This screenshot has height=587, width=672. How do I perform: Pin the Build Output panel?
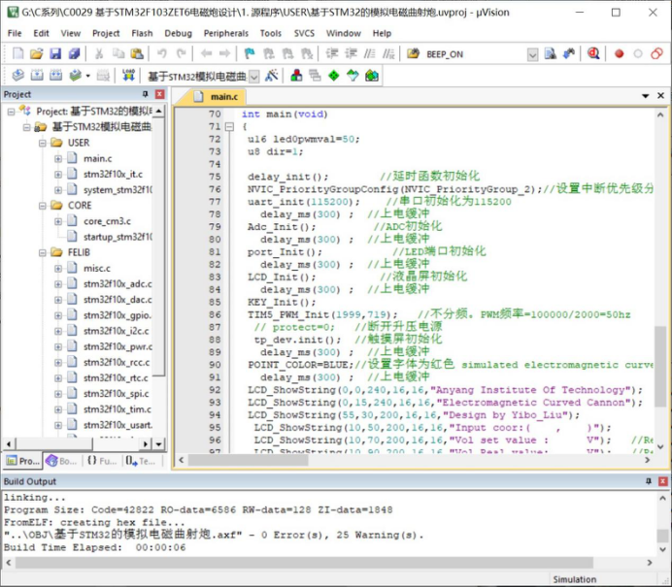click(x=649, y=481)
